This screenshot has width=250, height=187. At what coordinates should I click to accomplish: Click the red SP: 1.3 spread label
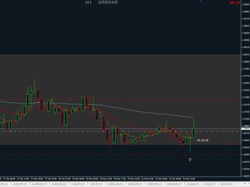(234, 2)
